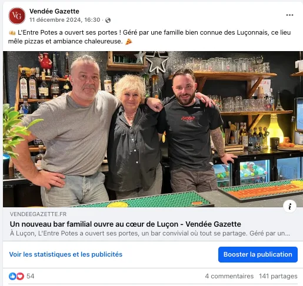Screen dimensions: 303x286
Task: Click the globe public audience icon
Action: click(108, 20)
